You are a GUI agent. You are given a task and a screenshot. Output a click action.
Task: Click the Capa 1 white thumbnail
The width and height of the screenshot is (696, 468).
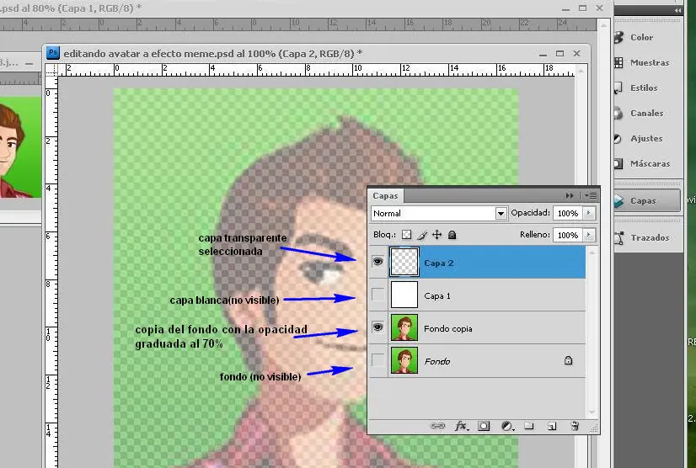(404, 295)
